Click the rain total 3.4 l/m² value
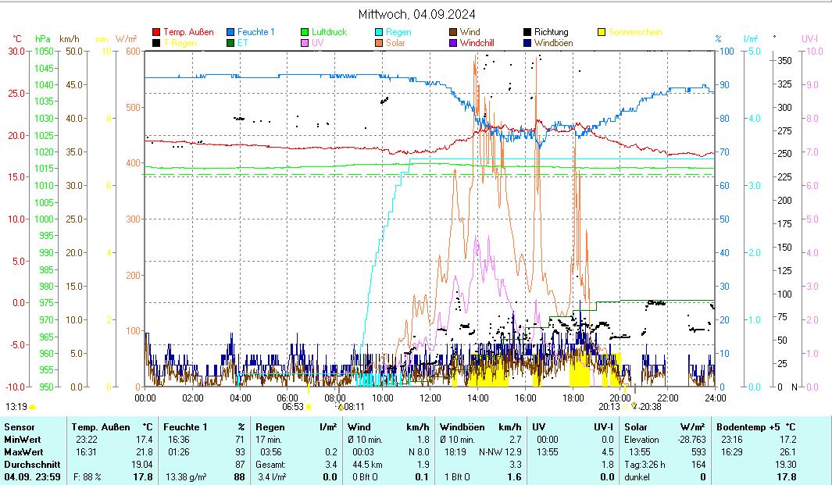Viewport: 832px width, 485px height. 272,477
